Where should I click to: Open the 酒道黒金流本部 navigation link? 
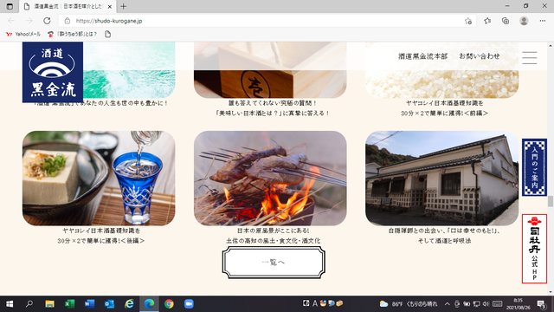coord(423,55)
